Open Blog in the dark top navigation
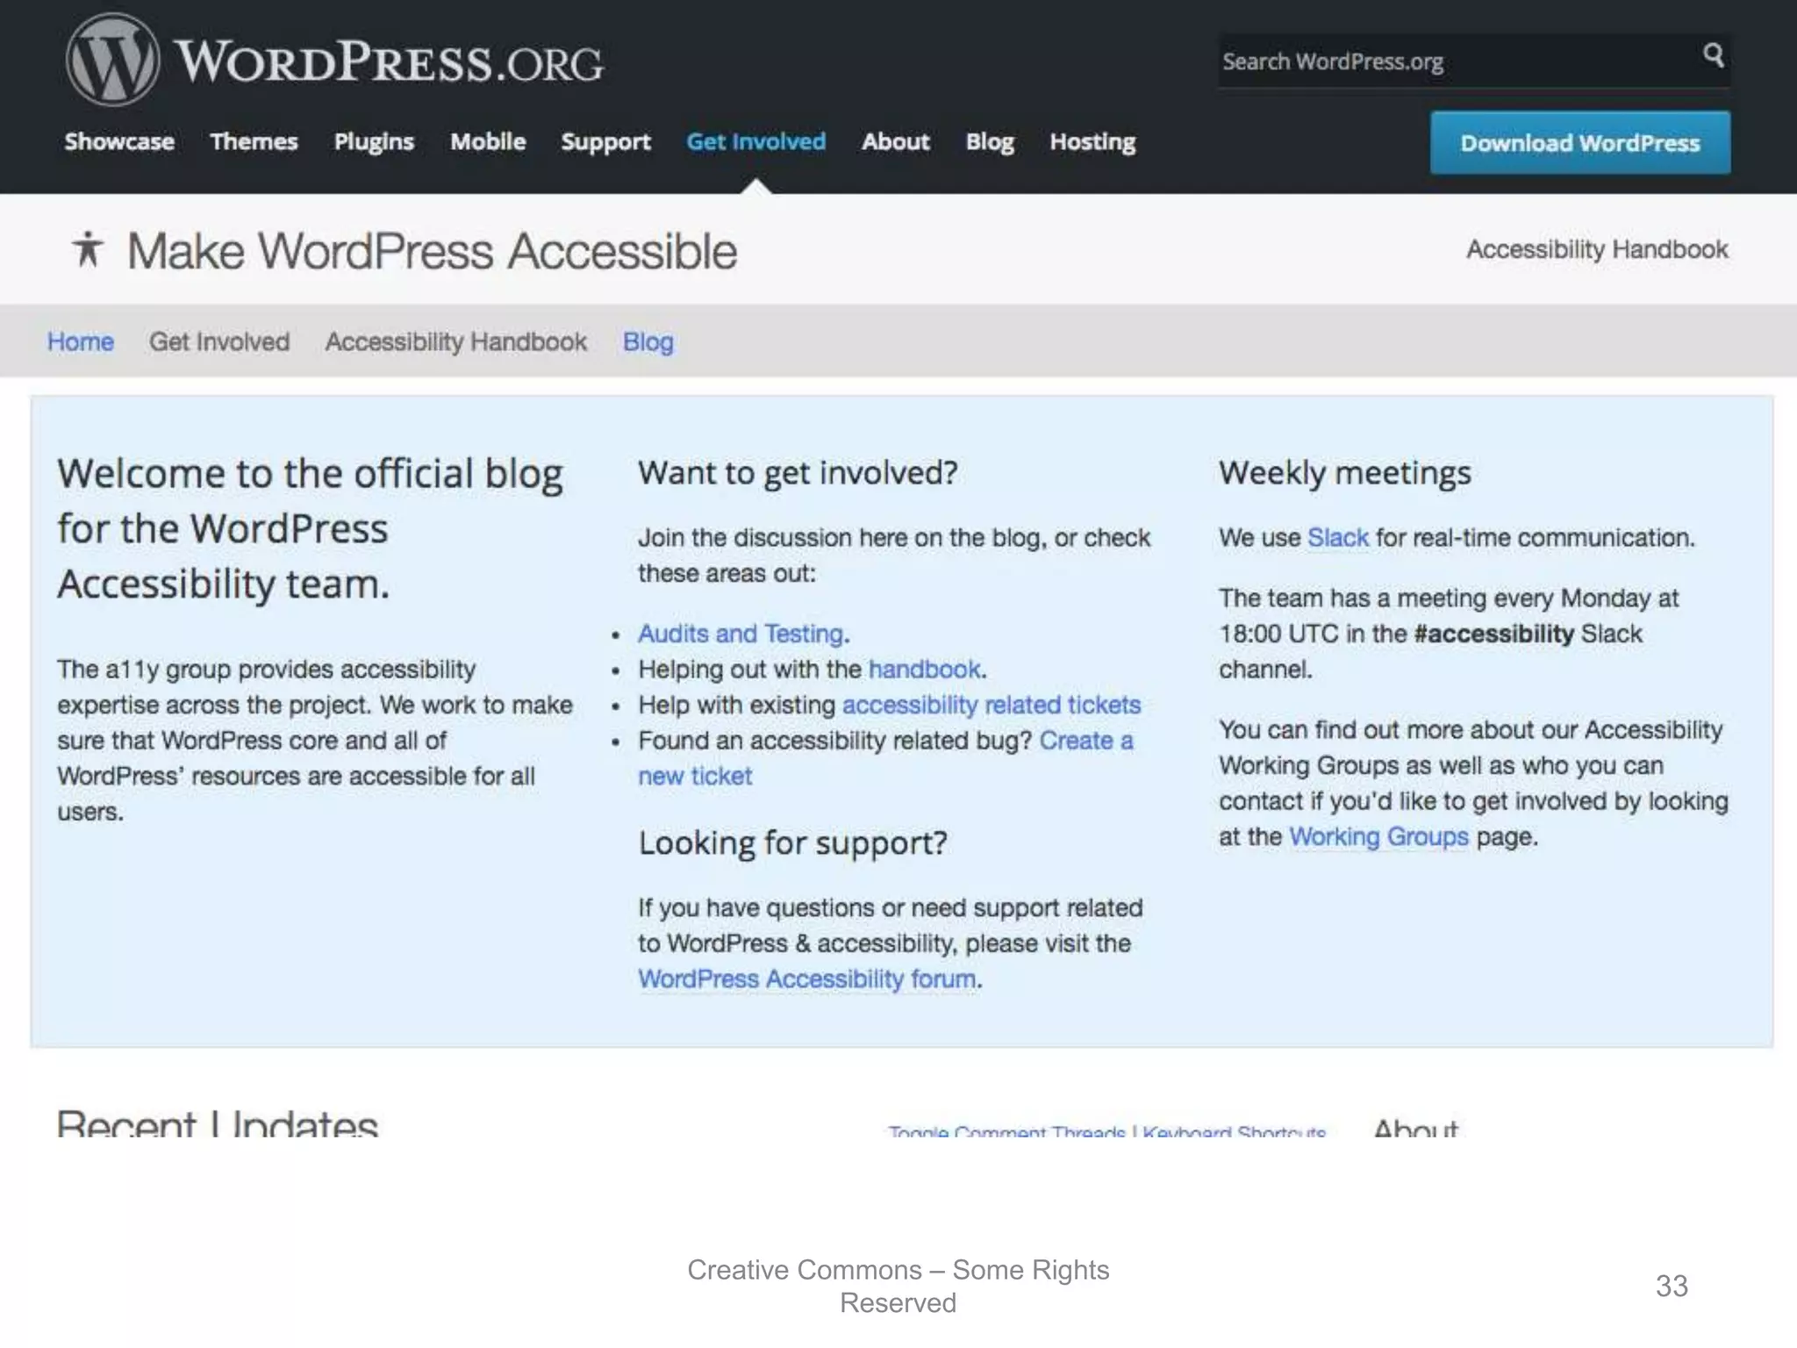 coord(990,142)
